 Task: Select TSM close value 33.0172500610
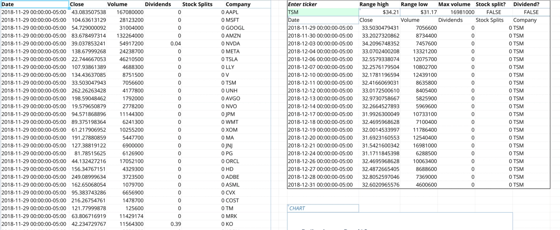[379, 90]
